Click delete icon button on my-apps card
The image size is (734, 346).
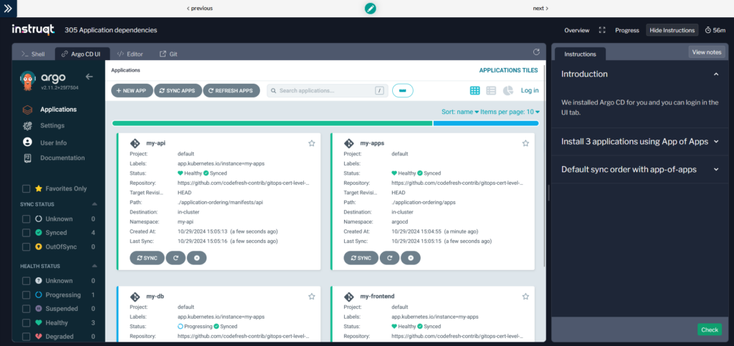click(411, 258)
